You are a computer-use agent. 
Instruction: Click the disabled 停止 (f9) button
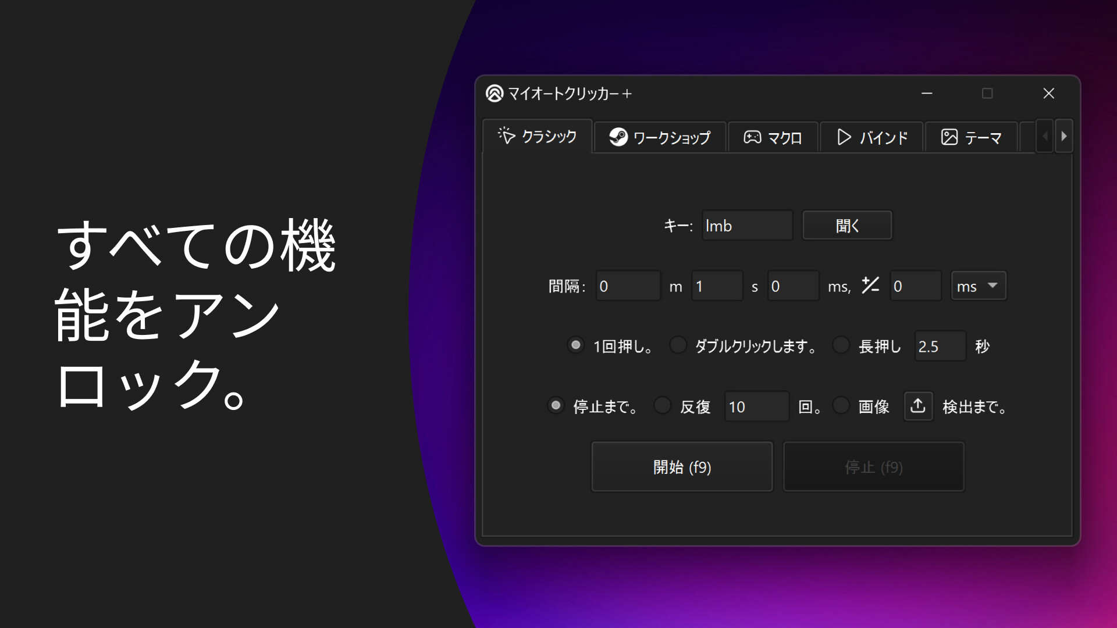click(874, 467)
